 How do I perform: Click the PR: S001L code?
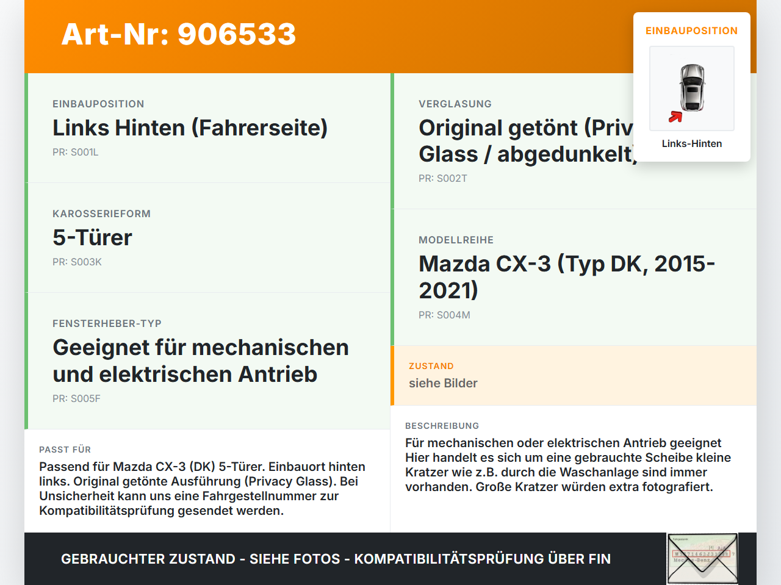[x=76, y=153]
